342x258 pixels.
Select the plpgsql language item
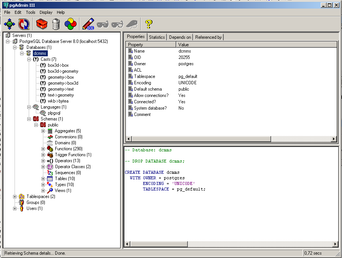(x=54, y=113)
